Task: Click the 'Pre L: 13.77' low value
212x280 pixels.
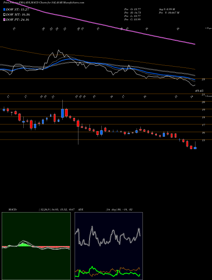Action: (133, 16)
